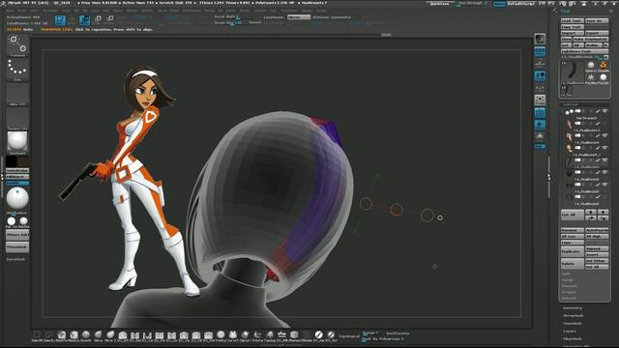
Task: Open the Brush menu in menu bar
Action: pyautogui.click(x=22, y=11)
